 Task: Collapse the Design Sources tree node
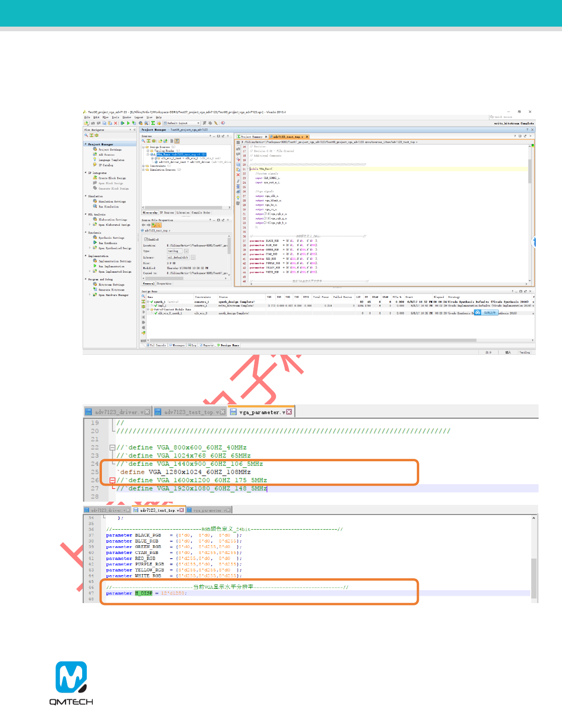(143, 147)
